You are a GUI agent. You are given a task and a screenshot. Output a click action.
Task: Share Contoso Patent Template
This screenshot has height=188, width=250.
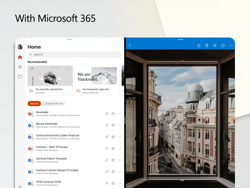(x=113, y=160)
